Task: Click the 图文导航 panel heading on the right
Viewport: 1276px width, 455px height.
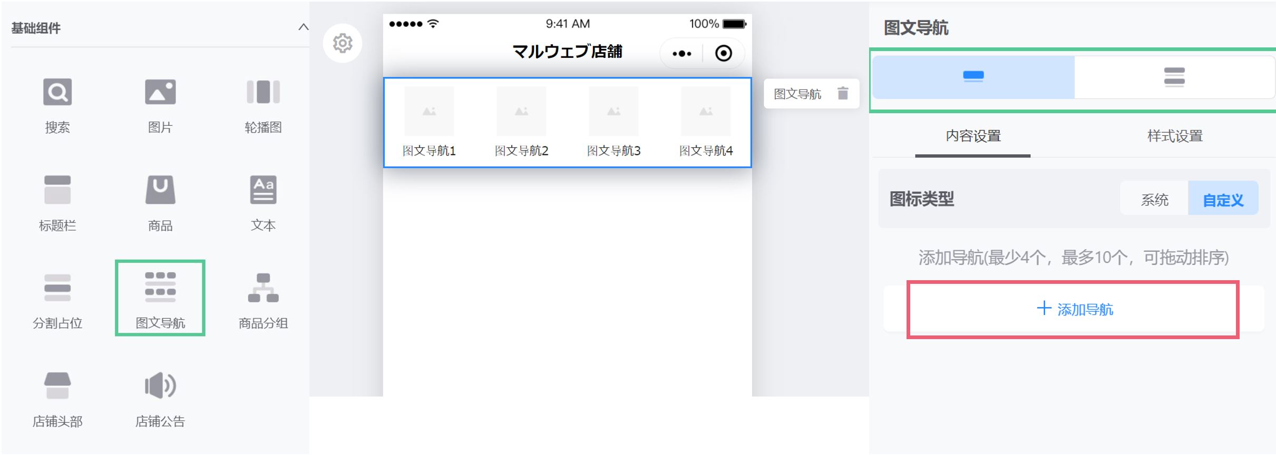Action: click(x=916, y=27)
